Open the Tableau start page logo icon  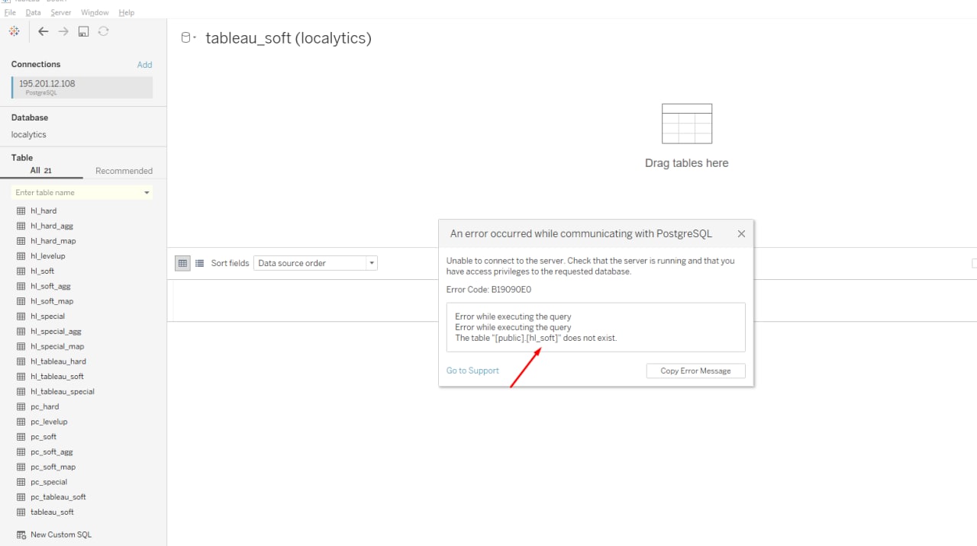click(x=14, y=31)
